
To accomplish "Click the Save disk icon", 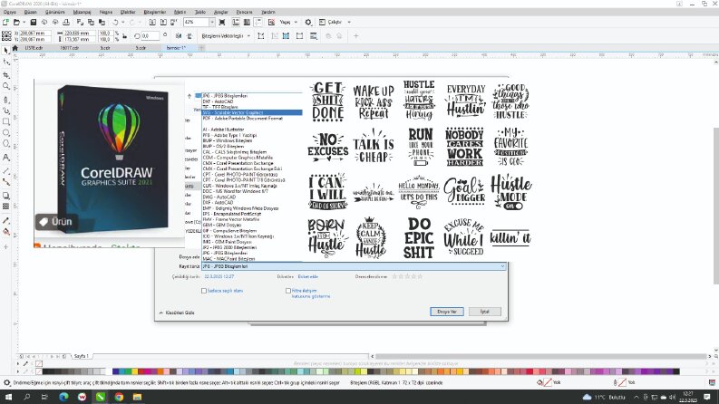I will tap(33, 22).
